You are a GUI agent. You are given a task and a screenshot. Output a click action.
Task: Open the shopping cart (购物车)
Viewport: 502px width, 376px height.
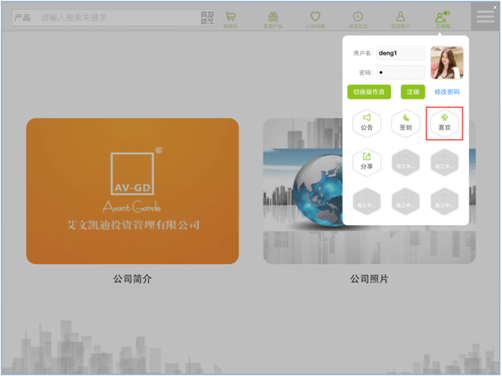tap(230, 19)
